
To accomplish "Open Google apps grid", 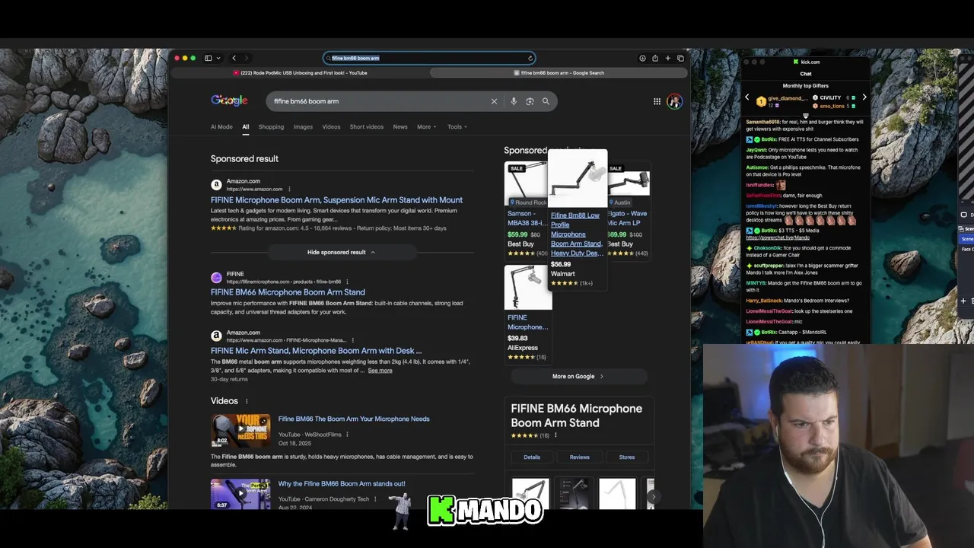I will coord(657,101).
